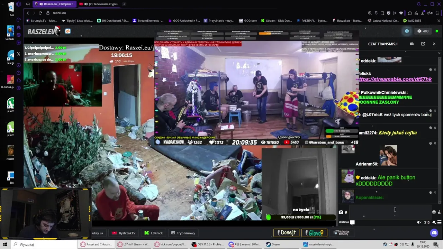This screenshot has height=249, width=443.
Task: Switch to BystrzakTV stream
Action: pyautogui.click(x=124, y=233)
